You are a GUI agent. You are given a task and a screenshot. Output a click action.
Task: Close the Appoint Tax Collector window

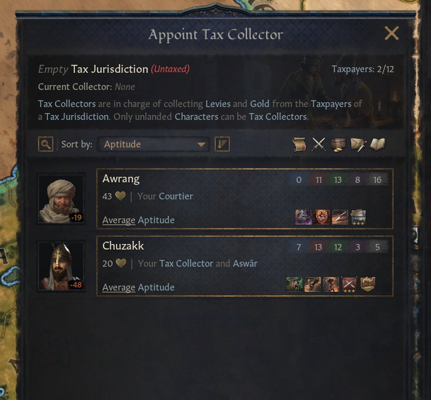(391, 34)
